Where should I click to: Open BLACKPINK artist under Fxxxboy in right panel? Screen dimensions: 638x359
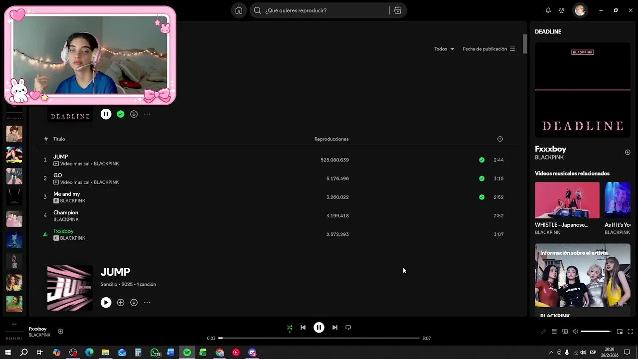pyautogui.click(x=549, y=158)
